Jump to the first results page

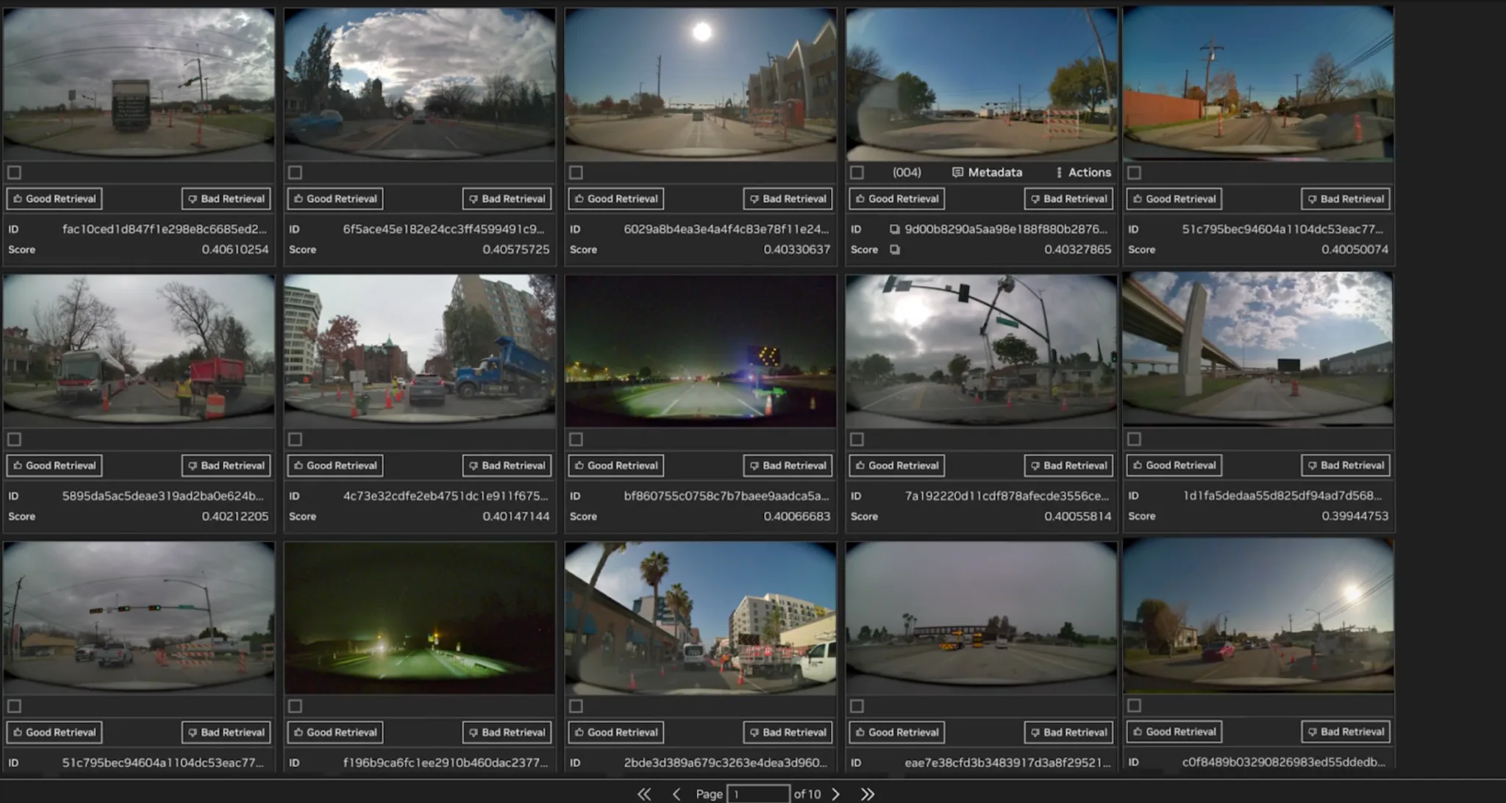[x=644, y=794]
